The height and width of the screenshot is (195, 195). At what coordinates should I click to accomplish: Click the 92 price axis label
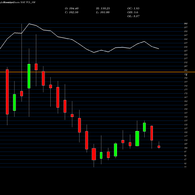185,156
